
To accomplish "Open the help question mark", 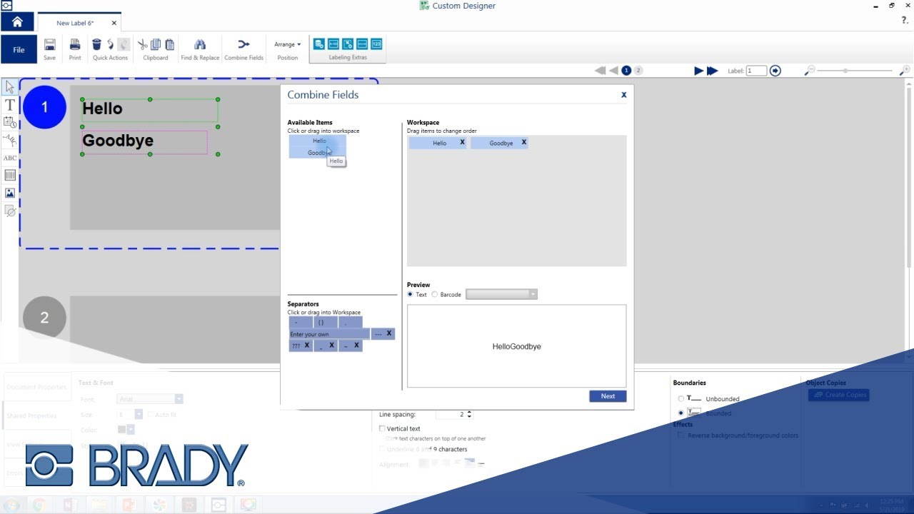I will pyautogui.click(x=905, y=21).
